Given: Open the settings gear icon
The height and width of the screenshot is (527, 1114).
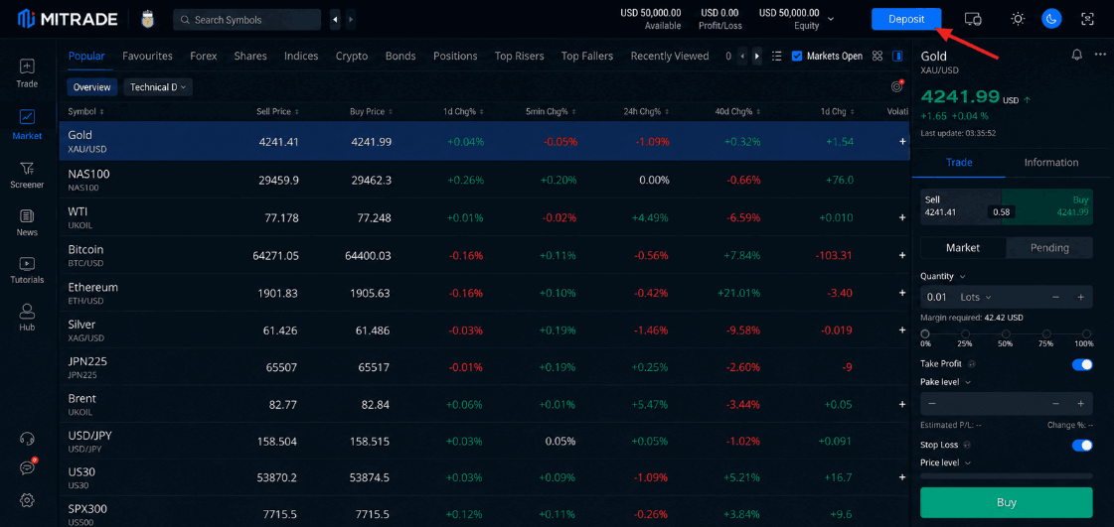Looking at the screenshot, I should pos(27,500).
